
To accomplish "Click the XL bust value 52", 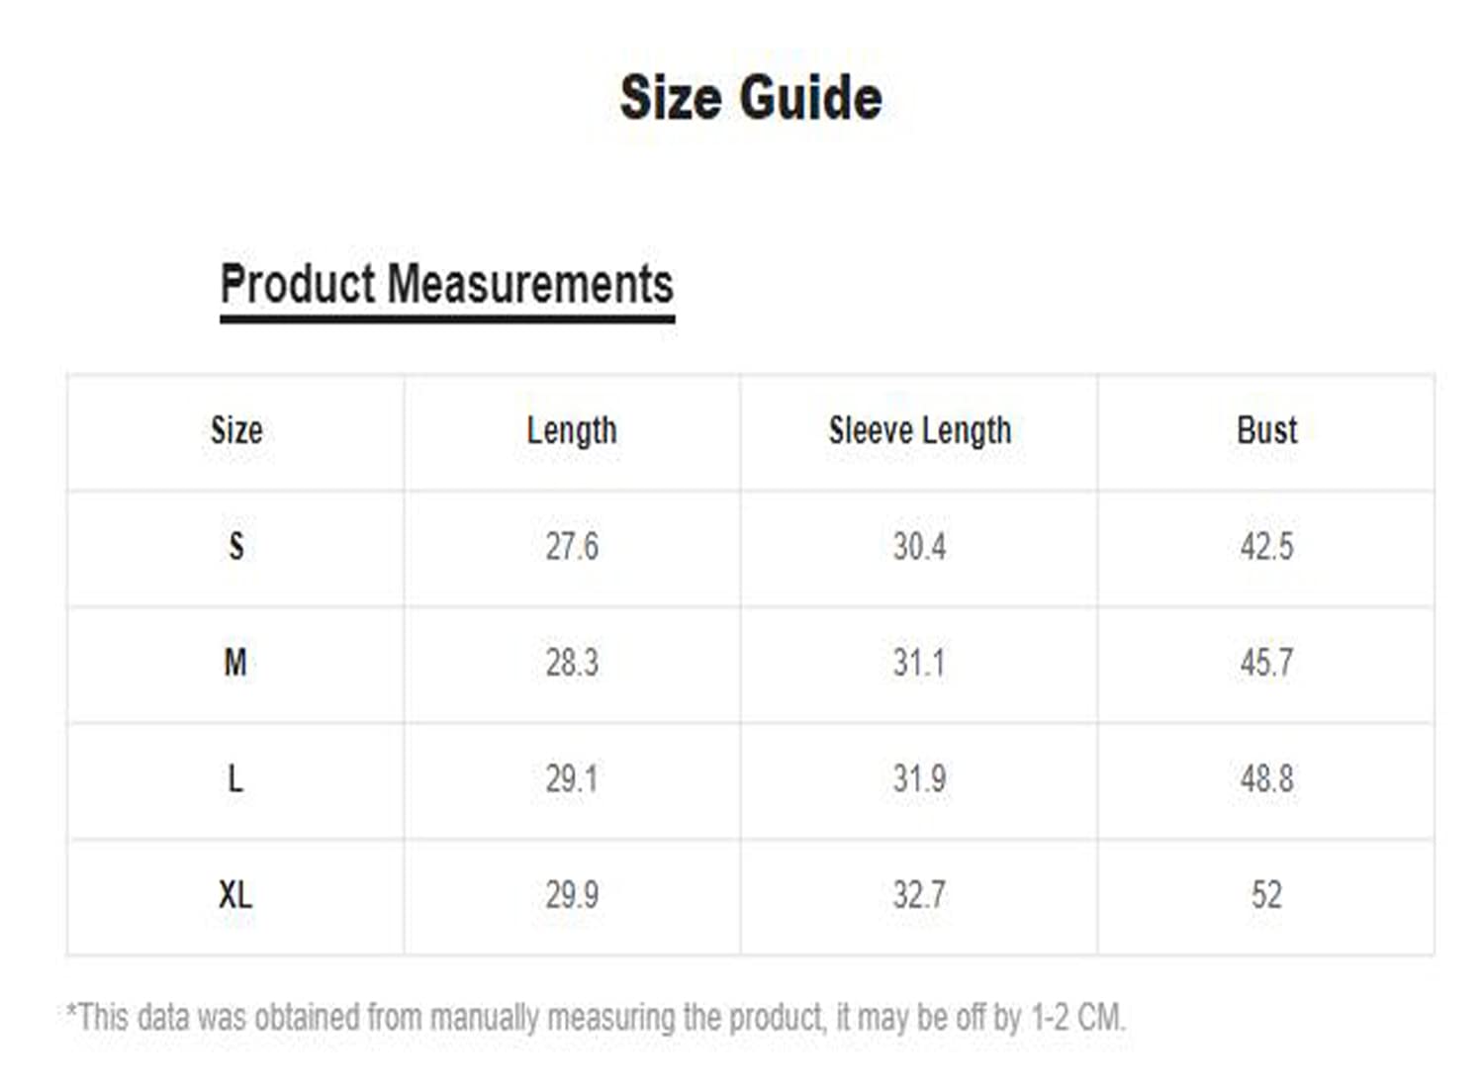I will coord(1266,895).
